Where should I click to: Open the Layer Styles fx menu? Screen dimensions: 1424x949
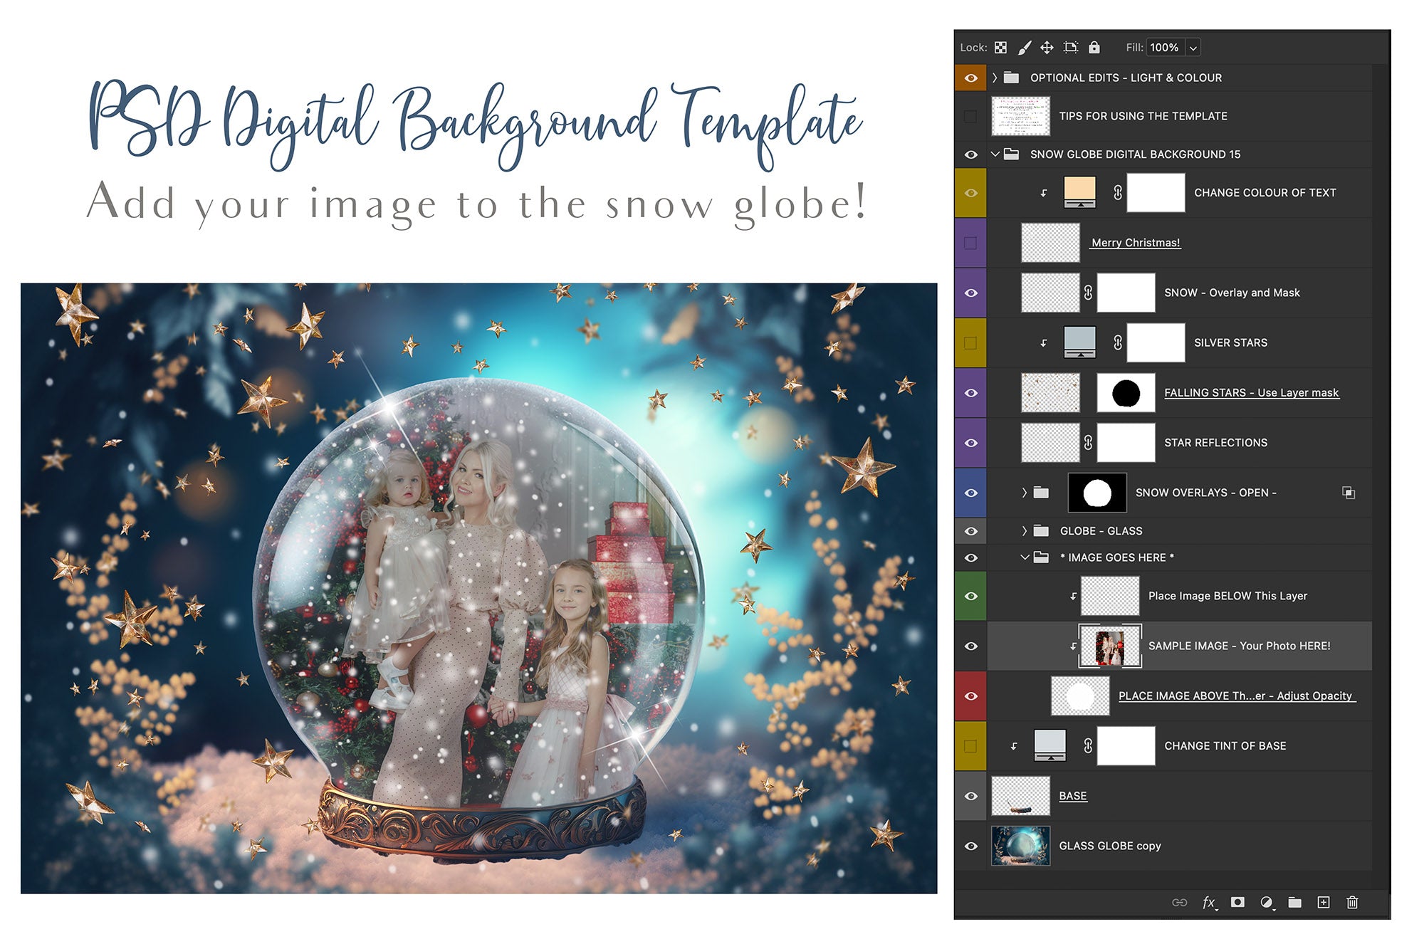pyautogui.click(x=1210, y=902)
